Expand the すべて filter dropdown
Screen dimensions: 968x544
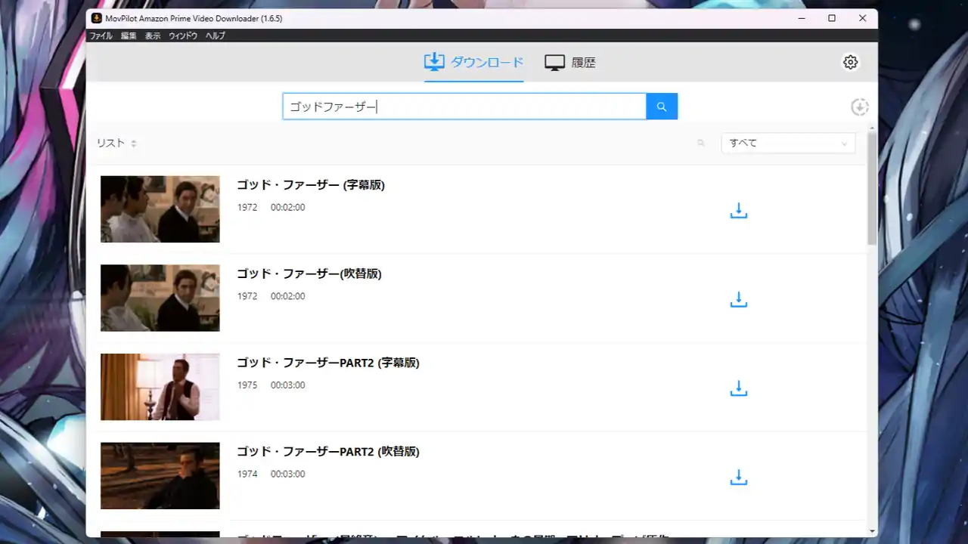click(x=788, y=143)
